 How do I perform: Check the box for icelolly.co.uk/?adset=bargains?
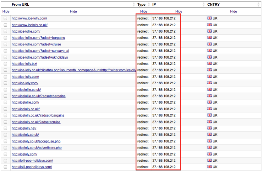tap(6, 115)
